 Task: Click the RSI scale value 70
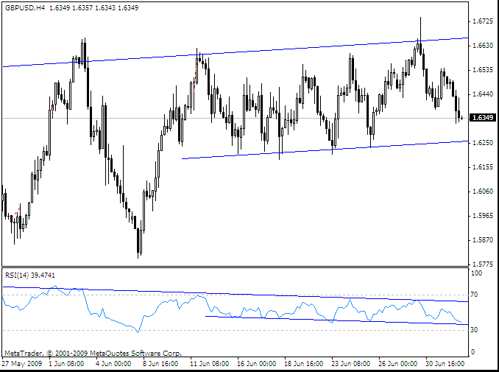474,295
